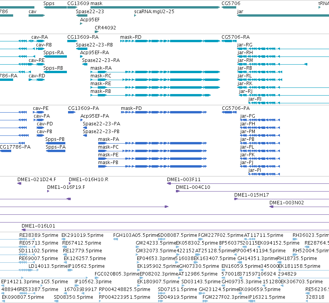Open the CG5706-PA protein feature
329x303 pixels.
click(229, 112)
